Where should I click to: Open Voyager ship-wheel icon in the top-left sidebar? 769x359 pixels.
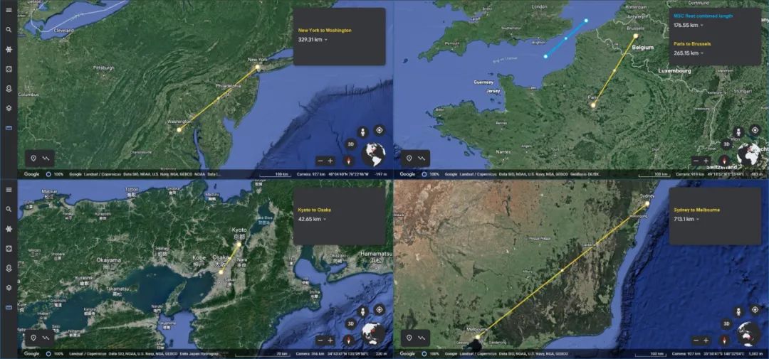point(9,50)
